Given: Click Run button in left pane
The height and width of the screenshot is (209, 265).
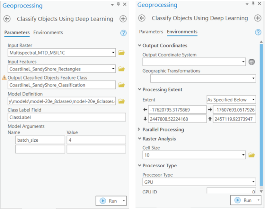Looking at the screenshot, I should (x=109, y=201).
